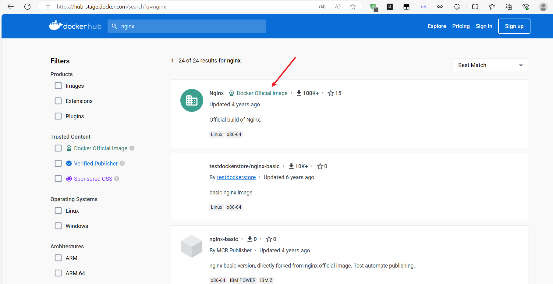
Task: Open the browser profile avatar
Action: click(543, 7)
